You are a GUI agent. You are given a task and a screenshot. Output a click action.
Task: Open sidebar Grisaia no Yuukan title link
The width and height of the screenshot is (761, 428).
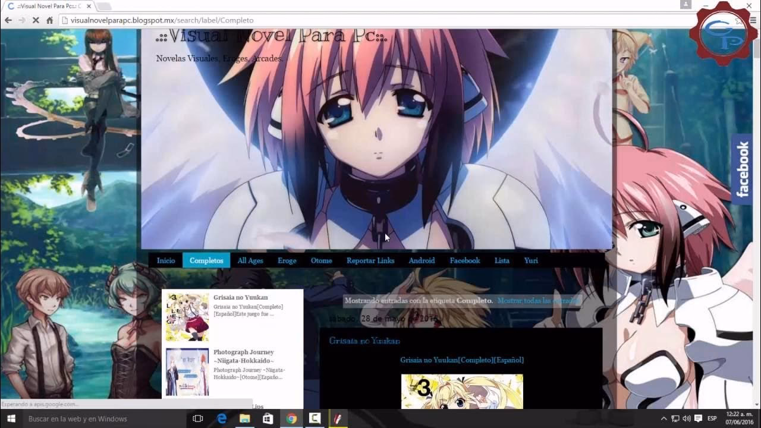click(241, 297)
